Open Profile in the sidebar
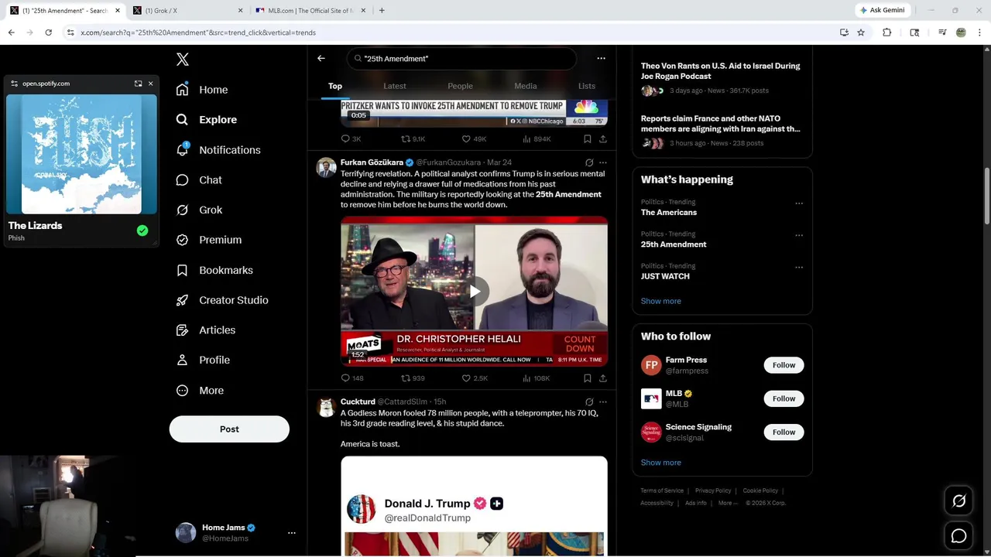The image size is (991, 557). (x=203, y=361)
